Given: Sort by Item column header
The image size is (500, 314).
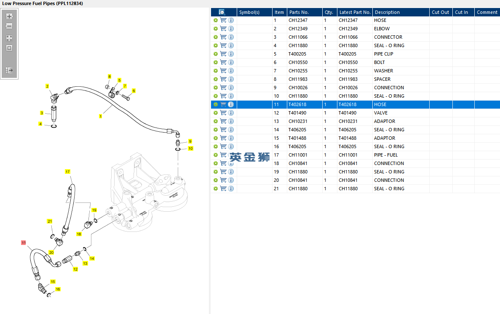Looking at the screenshot, I should 279,12.
